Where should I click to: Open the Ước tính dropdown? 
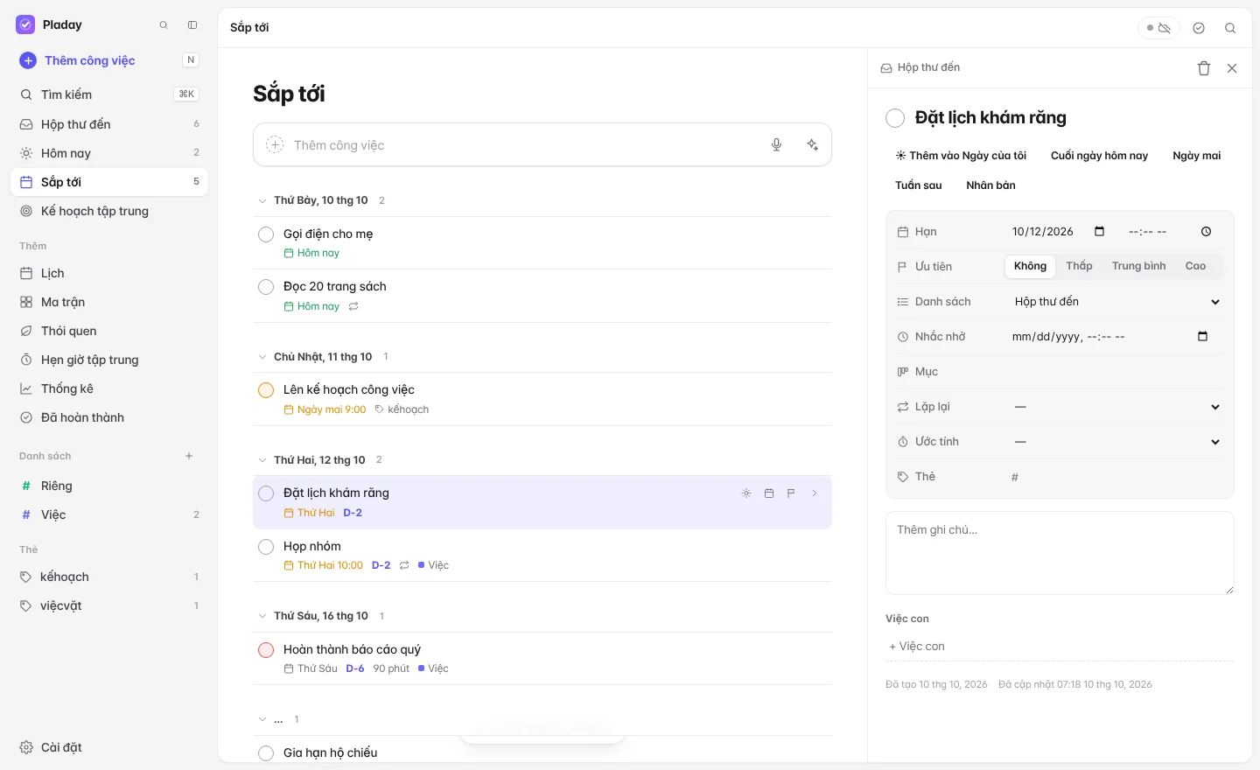pos(1116,442)
